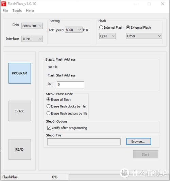Switch to READ mode
Screen dimensions: 170x181
pyautogui.click(x=20, y=150)
